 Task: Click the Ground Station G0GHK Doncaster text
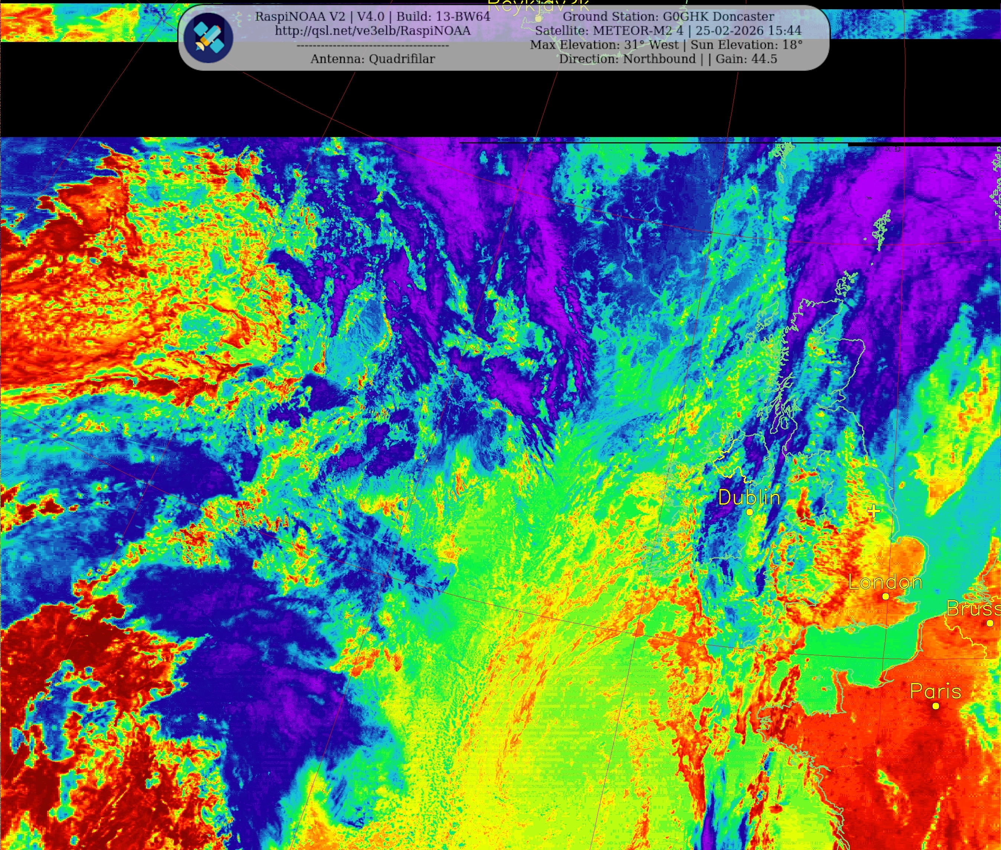[668, 16]
